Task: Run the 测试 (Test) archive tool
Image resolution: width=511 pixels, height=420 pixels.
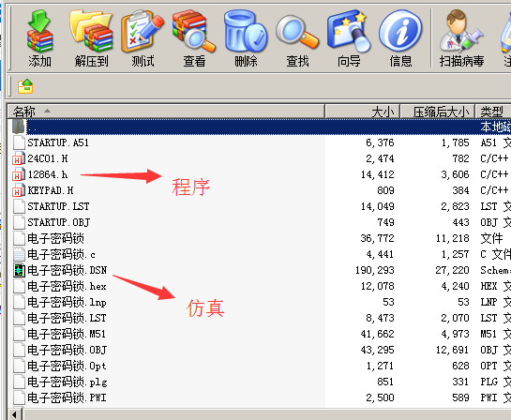Action: tap(143, 38)
